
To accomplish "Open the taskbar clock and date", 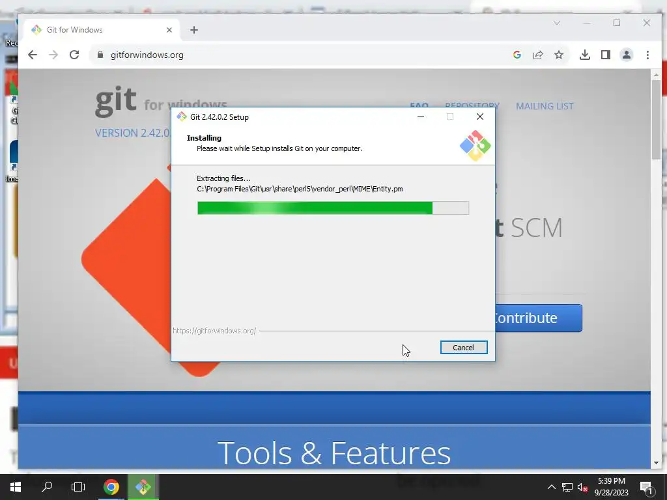I will [x=611, y=487].
